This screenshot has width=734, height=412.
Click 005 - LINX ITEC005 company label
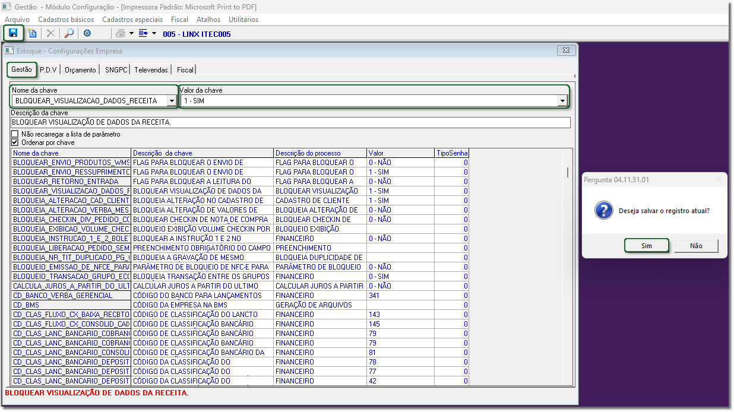[x=197, y=34]
